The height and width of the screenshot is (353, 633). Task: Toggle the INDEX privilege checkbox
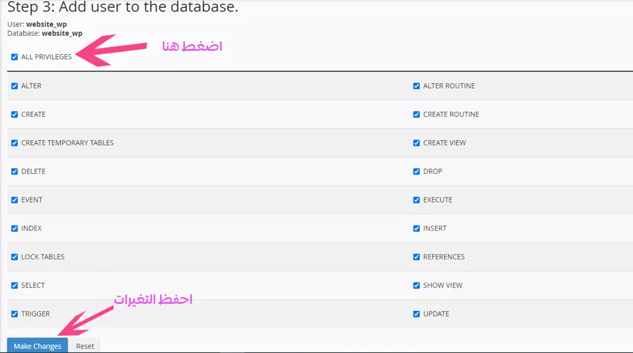pos(15,229)
